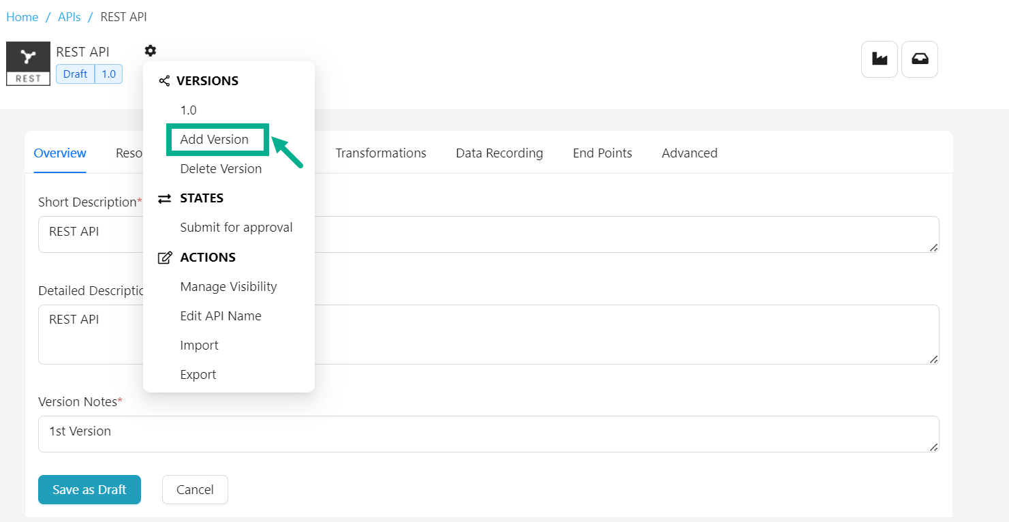Choose Edit API Name action
Screen dimensions: 1009x522
pyautogui.click(x=221, y=316)
